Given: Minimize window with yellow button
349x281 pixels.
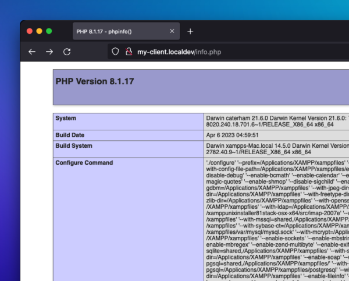Looking at the screenshot, I should (40, 31).
